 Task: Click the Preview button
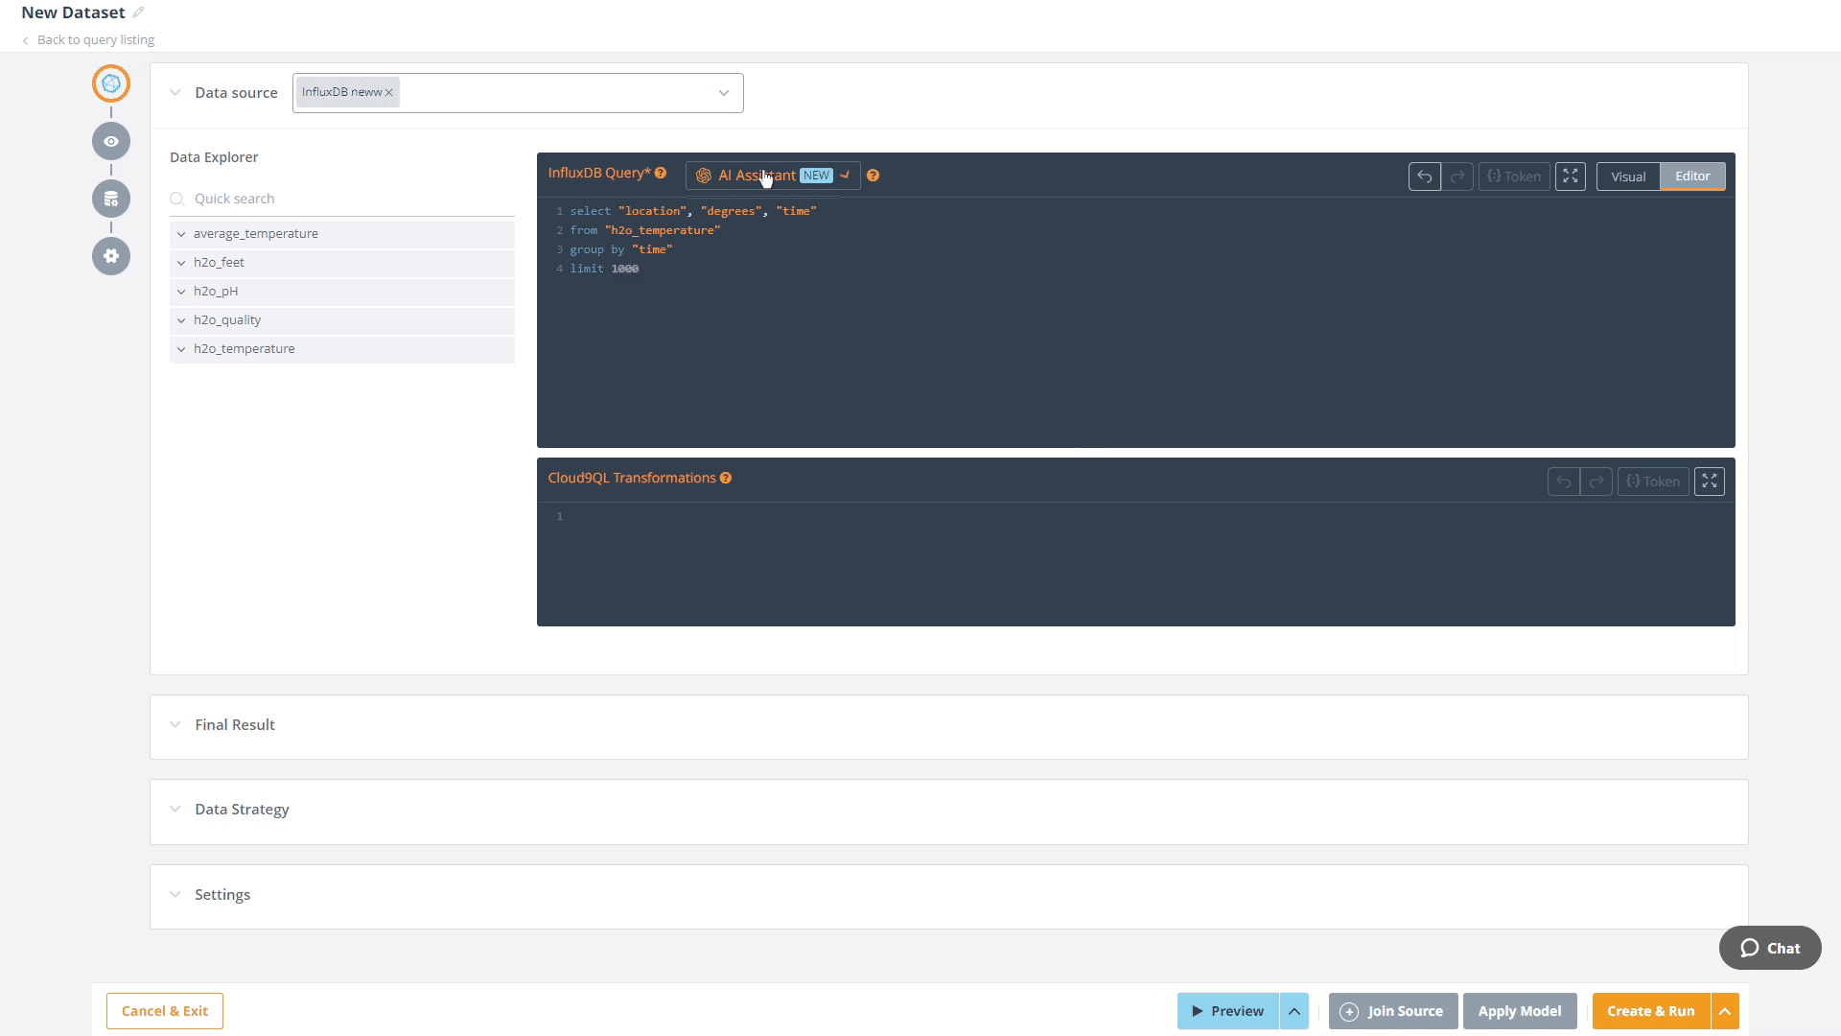(x=1225, y=1011)
